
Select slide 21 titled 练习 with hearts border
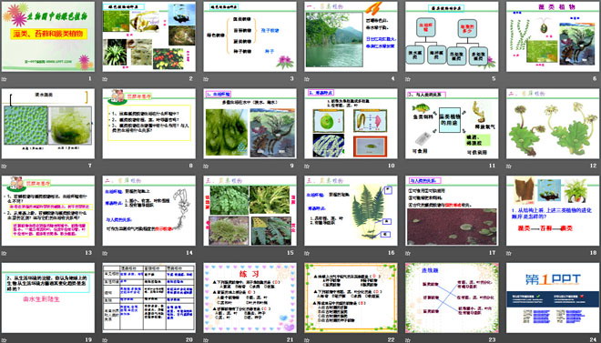tap(250, 298)
